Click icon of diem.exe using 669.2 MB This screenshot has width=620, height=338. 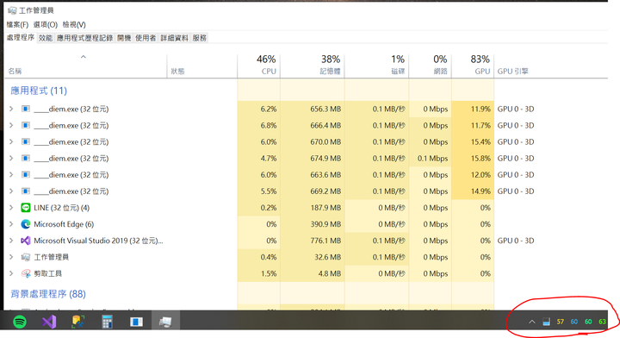26,191
